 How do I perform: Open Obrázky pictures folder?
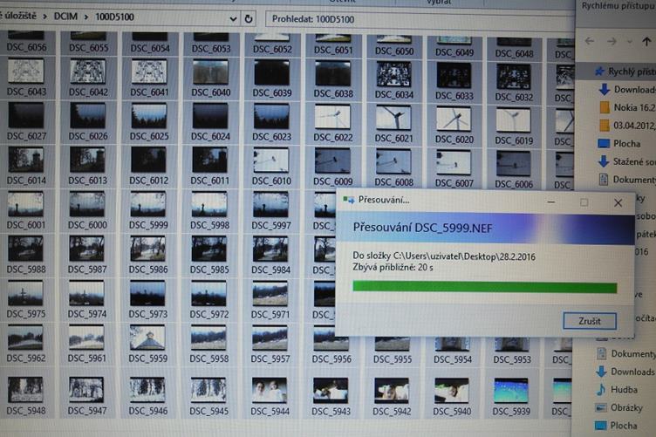pyautogui.click(x=618, y=407)
